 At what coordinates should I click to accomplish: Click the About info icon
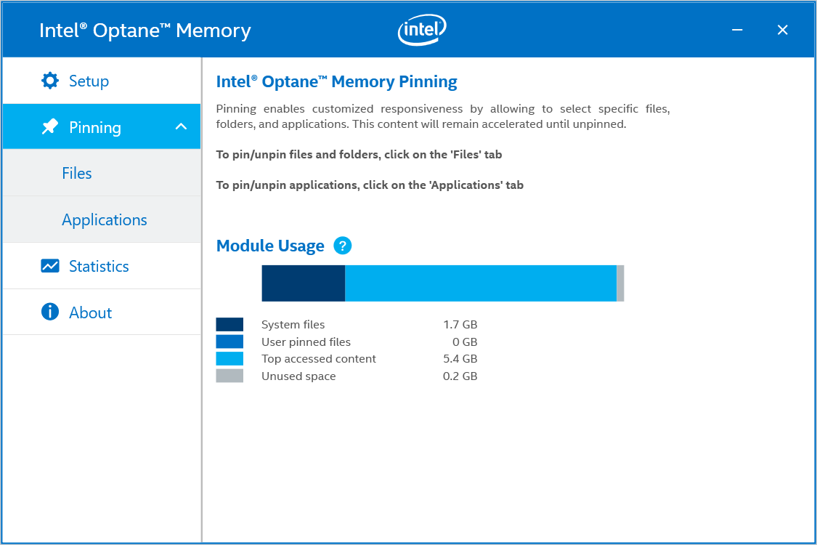pyautogui.click(x=50, y=312)
